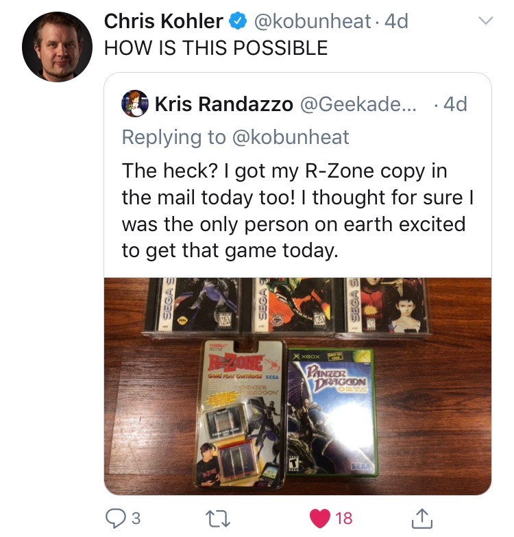Tap the reply count 3
Screen dimensions: 514x537
coord(136,518)
